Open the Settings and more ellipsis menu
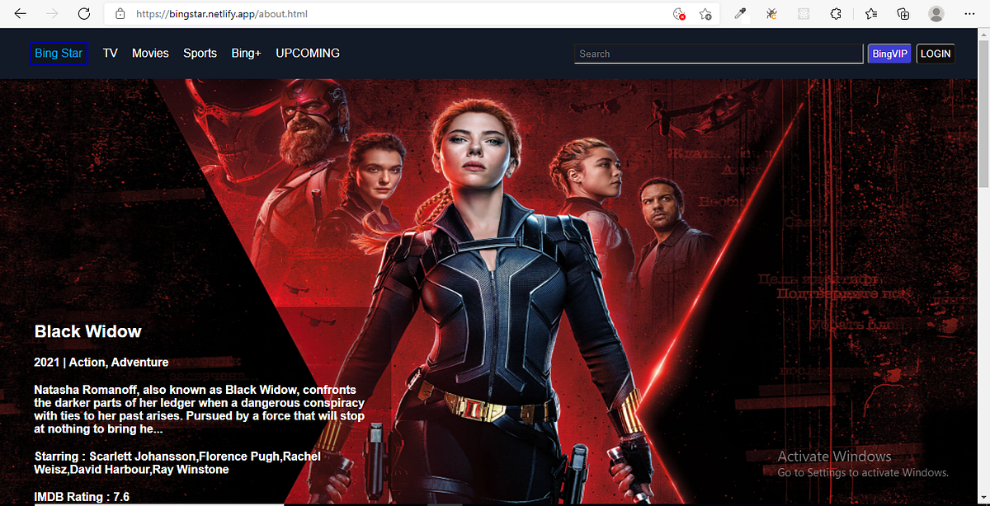The height and width of the screenshot is (506, 990). click(x=969, y=13)
